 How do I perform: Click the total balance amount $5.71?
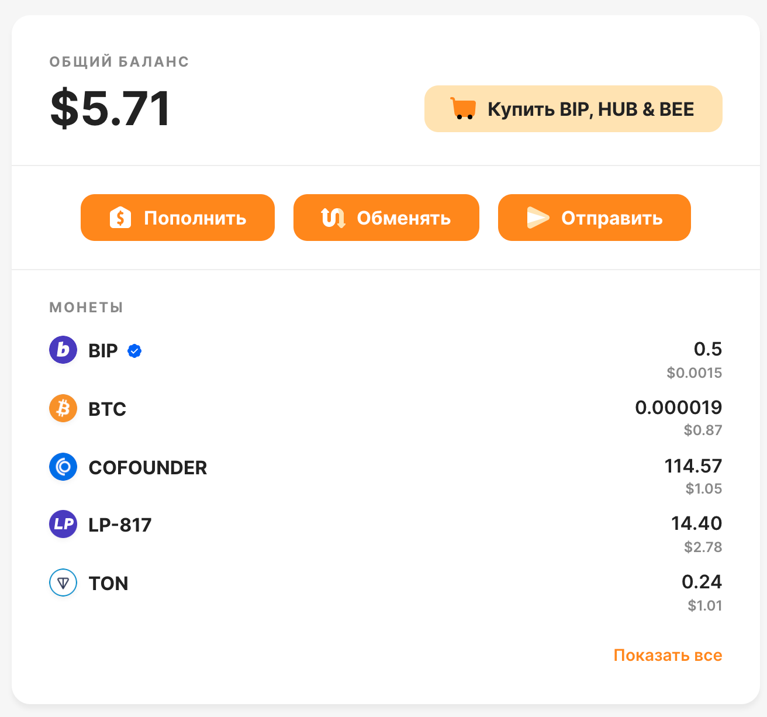pyautogui.click(x=110, y=107)
